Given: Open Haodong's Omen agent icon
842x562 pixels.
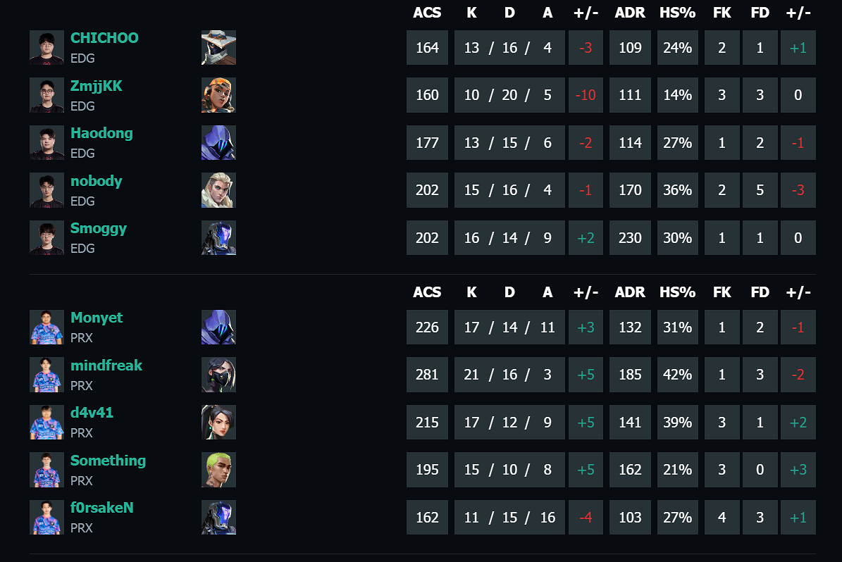Looking at the screenshot, I should point(218,142).
